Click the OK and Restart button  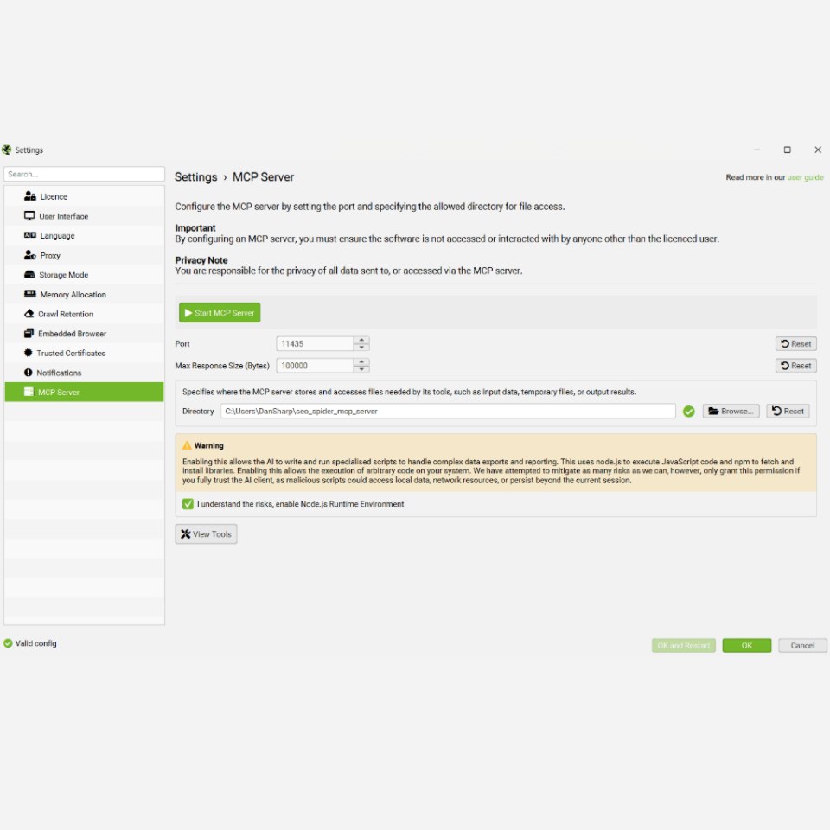point(683,645)
